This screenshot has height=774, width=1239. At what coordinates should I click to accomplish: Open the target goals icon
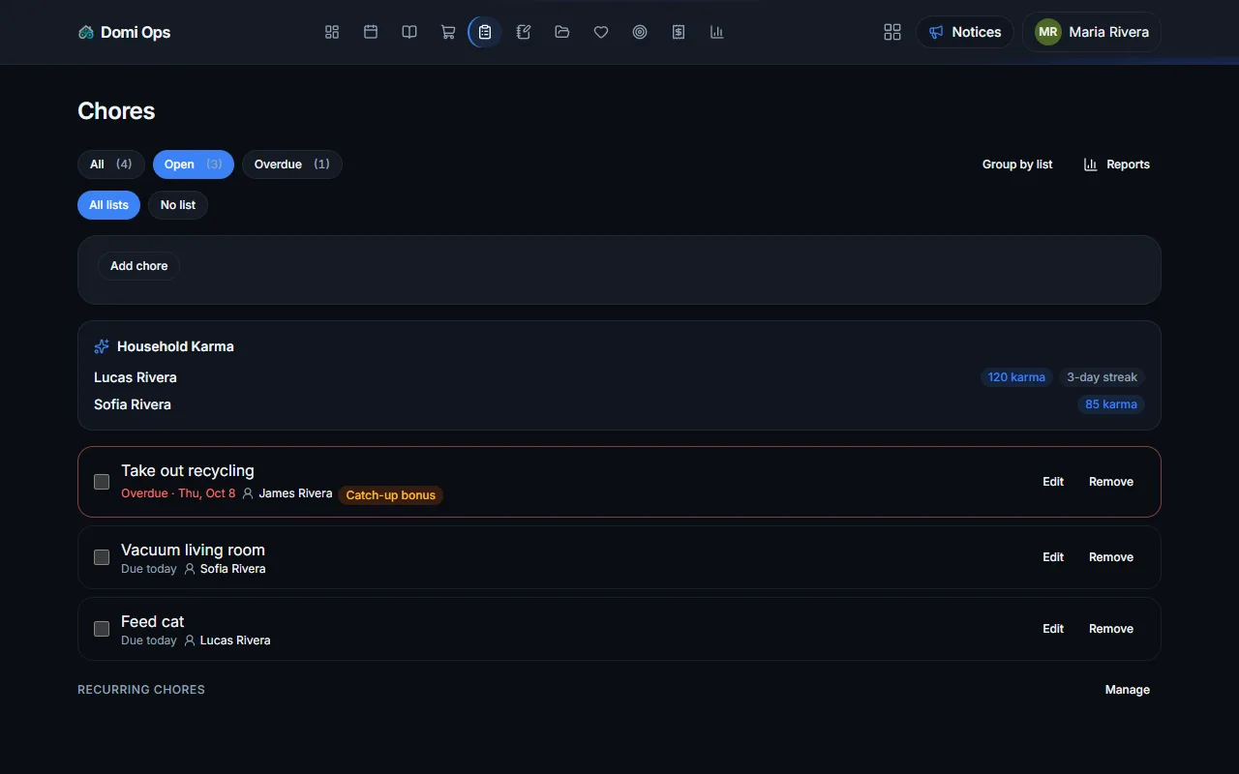640,32
